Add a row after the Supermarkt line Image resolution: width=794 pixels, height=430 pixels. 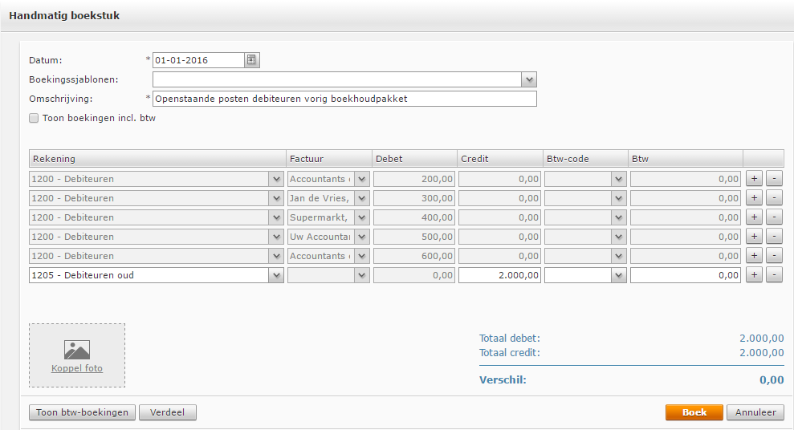click(754, 217)
